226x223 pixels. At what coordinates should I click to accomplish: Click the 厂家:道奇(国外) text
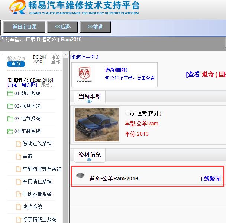143,114
